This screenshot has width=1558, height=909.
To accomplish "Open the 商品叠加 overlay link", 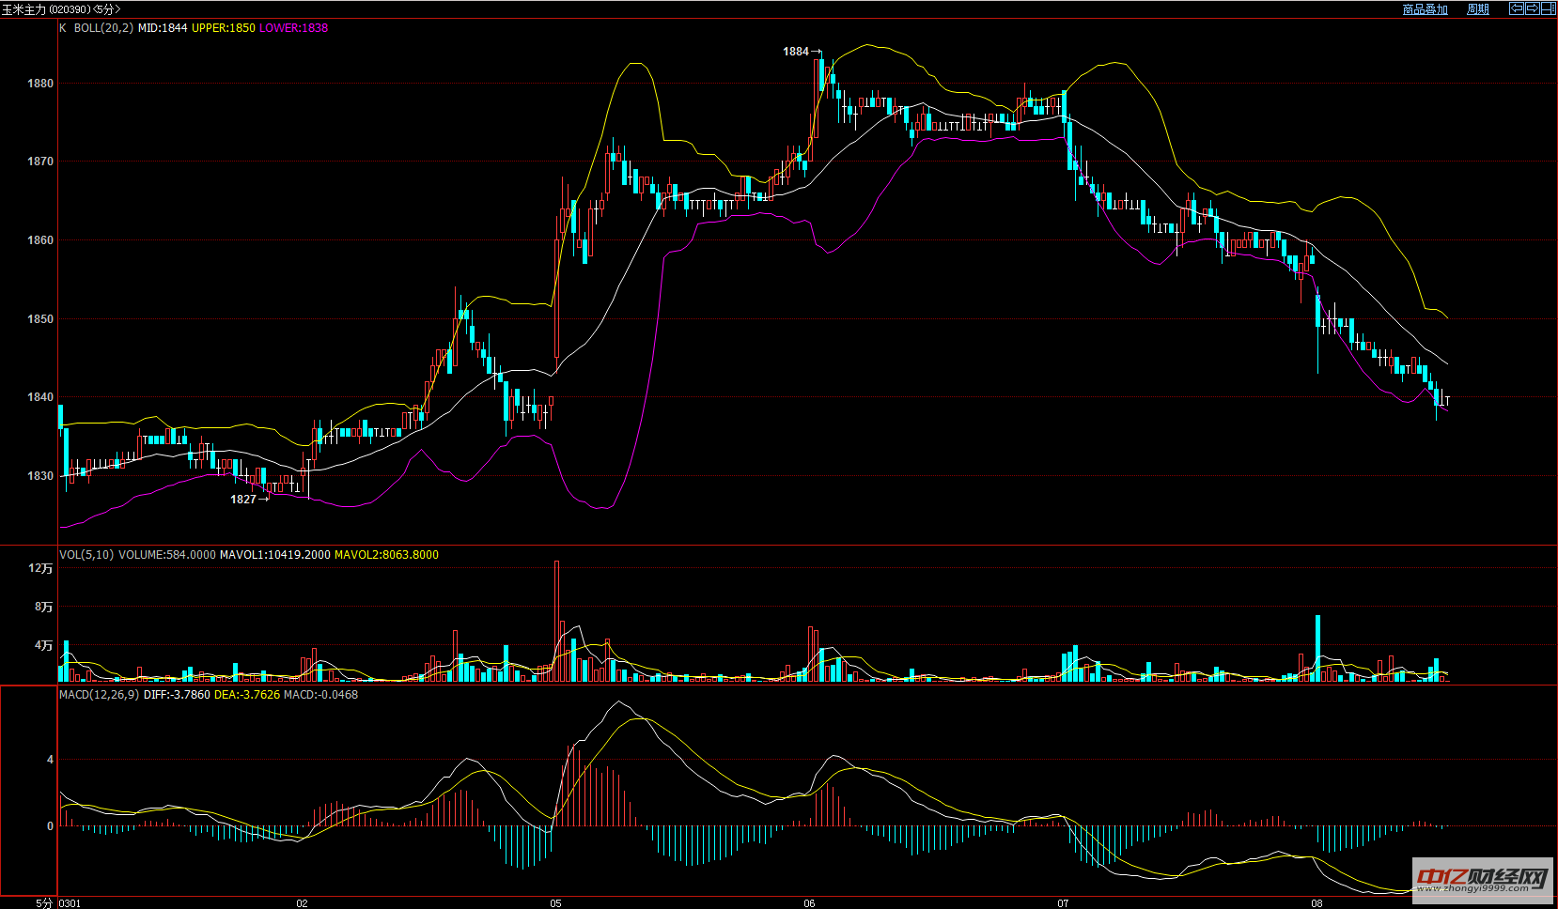I will (x=1425, y=9).
